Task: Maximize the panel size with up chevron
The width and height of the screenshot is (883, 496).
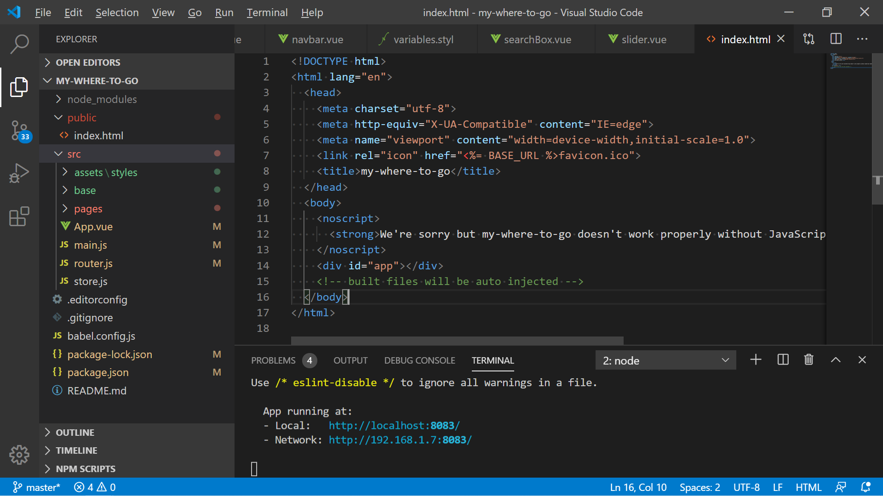Action: click(x=836, y=360)
